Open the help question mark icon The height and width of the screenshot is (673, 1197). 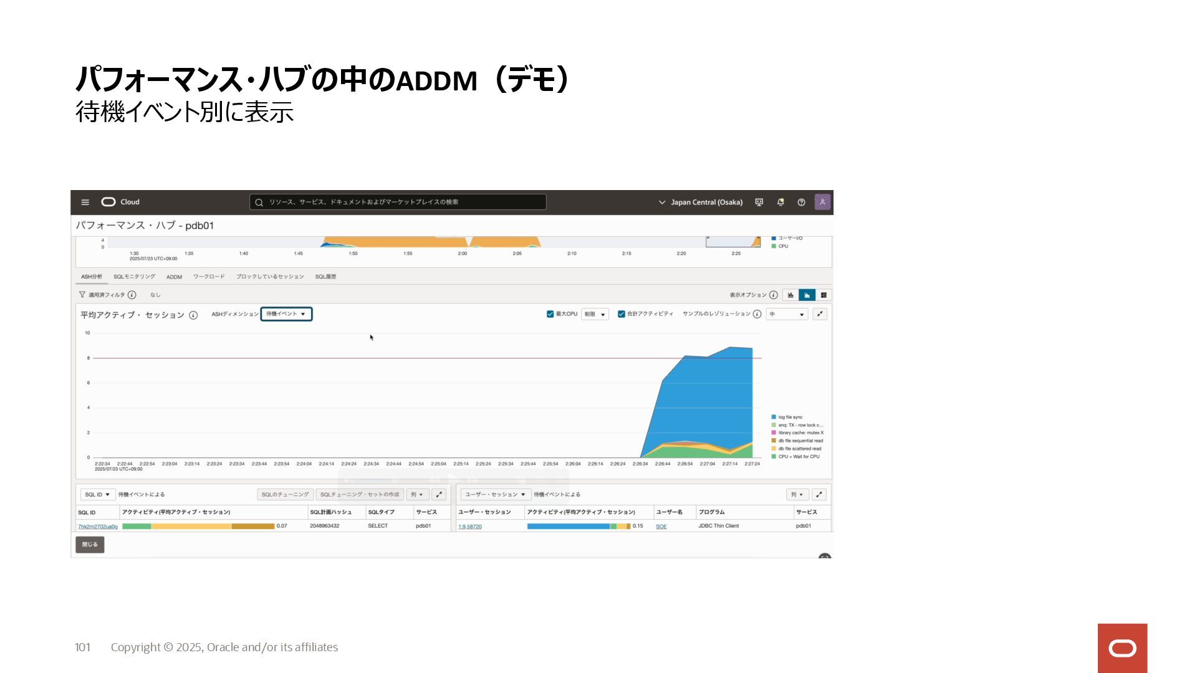(802, 203)
